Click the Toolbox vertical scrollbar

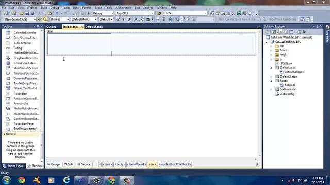click(x=42, y=96)
